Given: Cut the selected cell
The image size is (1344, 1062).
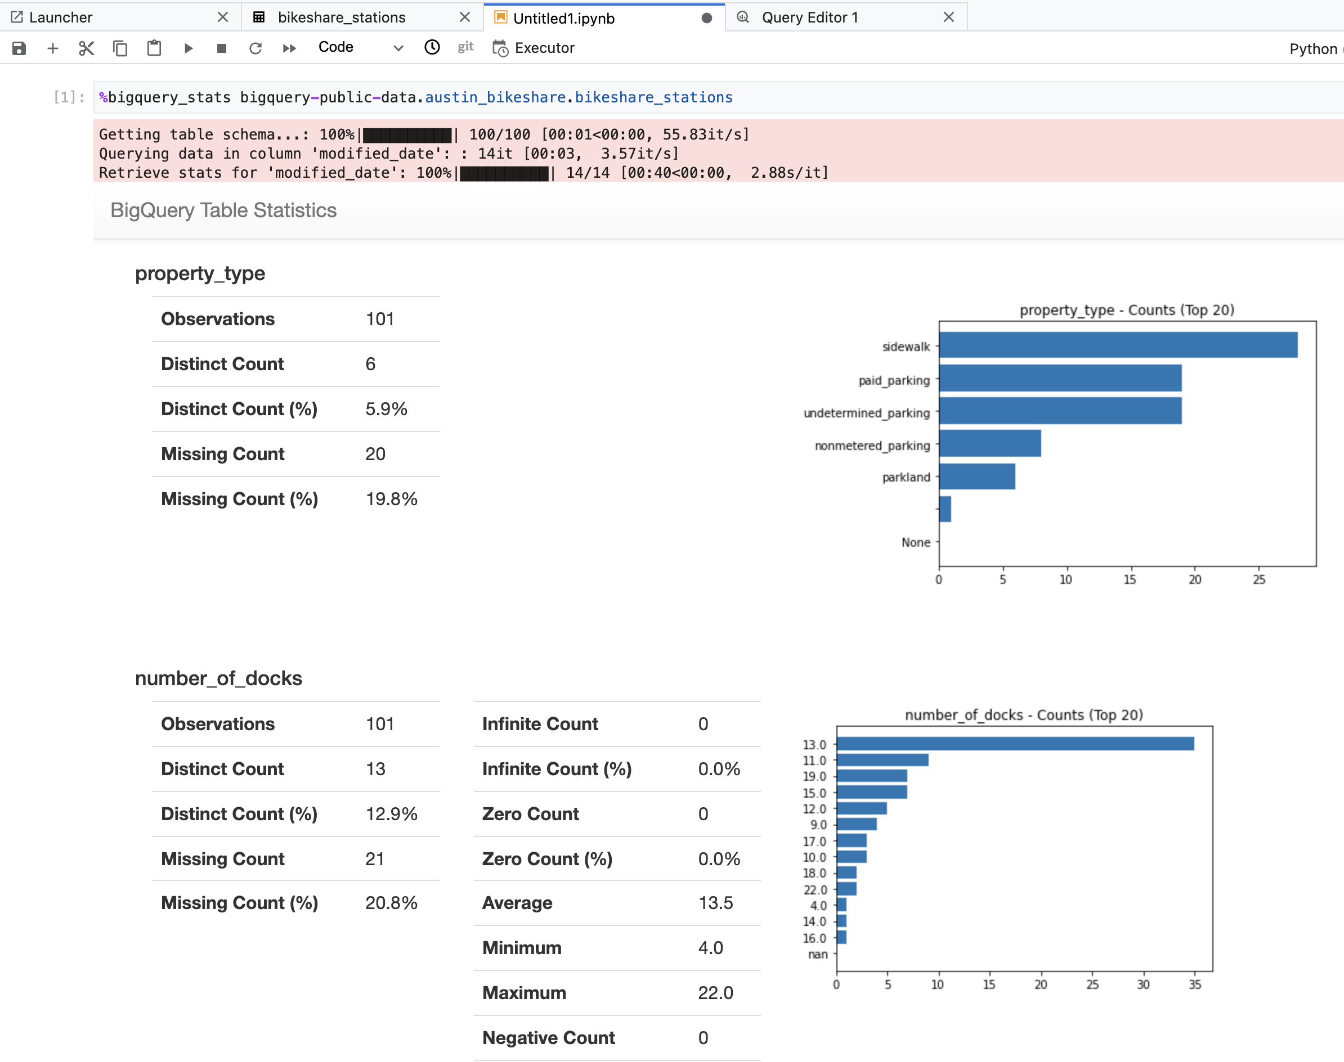Looking at the screenshot, I should coord(86,48).
